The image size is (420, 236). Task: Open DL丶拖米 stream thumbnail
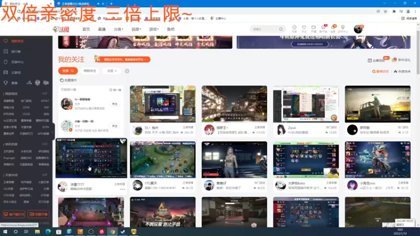(x=163, y=104)
